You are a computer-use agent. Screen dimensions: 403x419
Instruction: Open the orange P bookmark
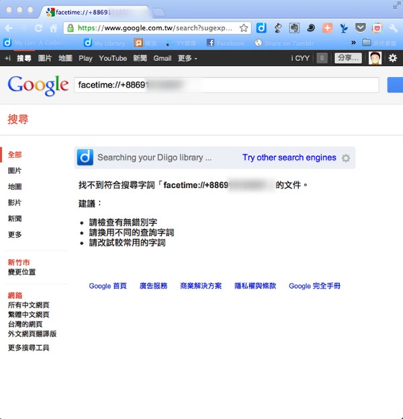pyautogui.click(x=145, y=43)
